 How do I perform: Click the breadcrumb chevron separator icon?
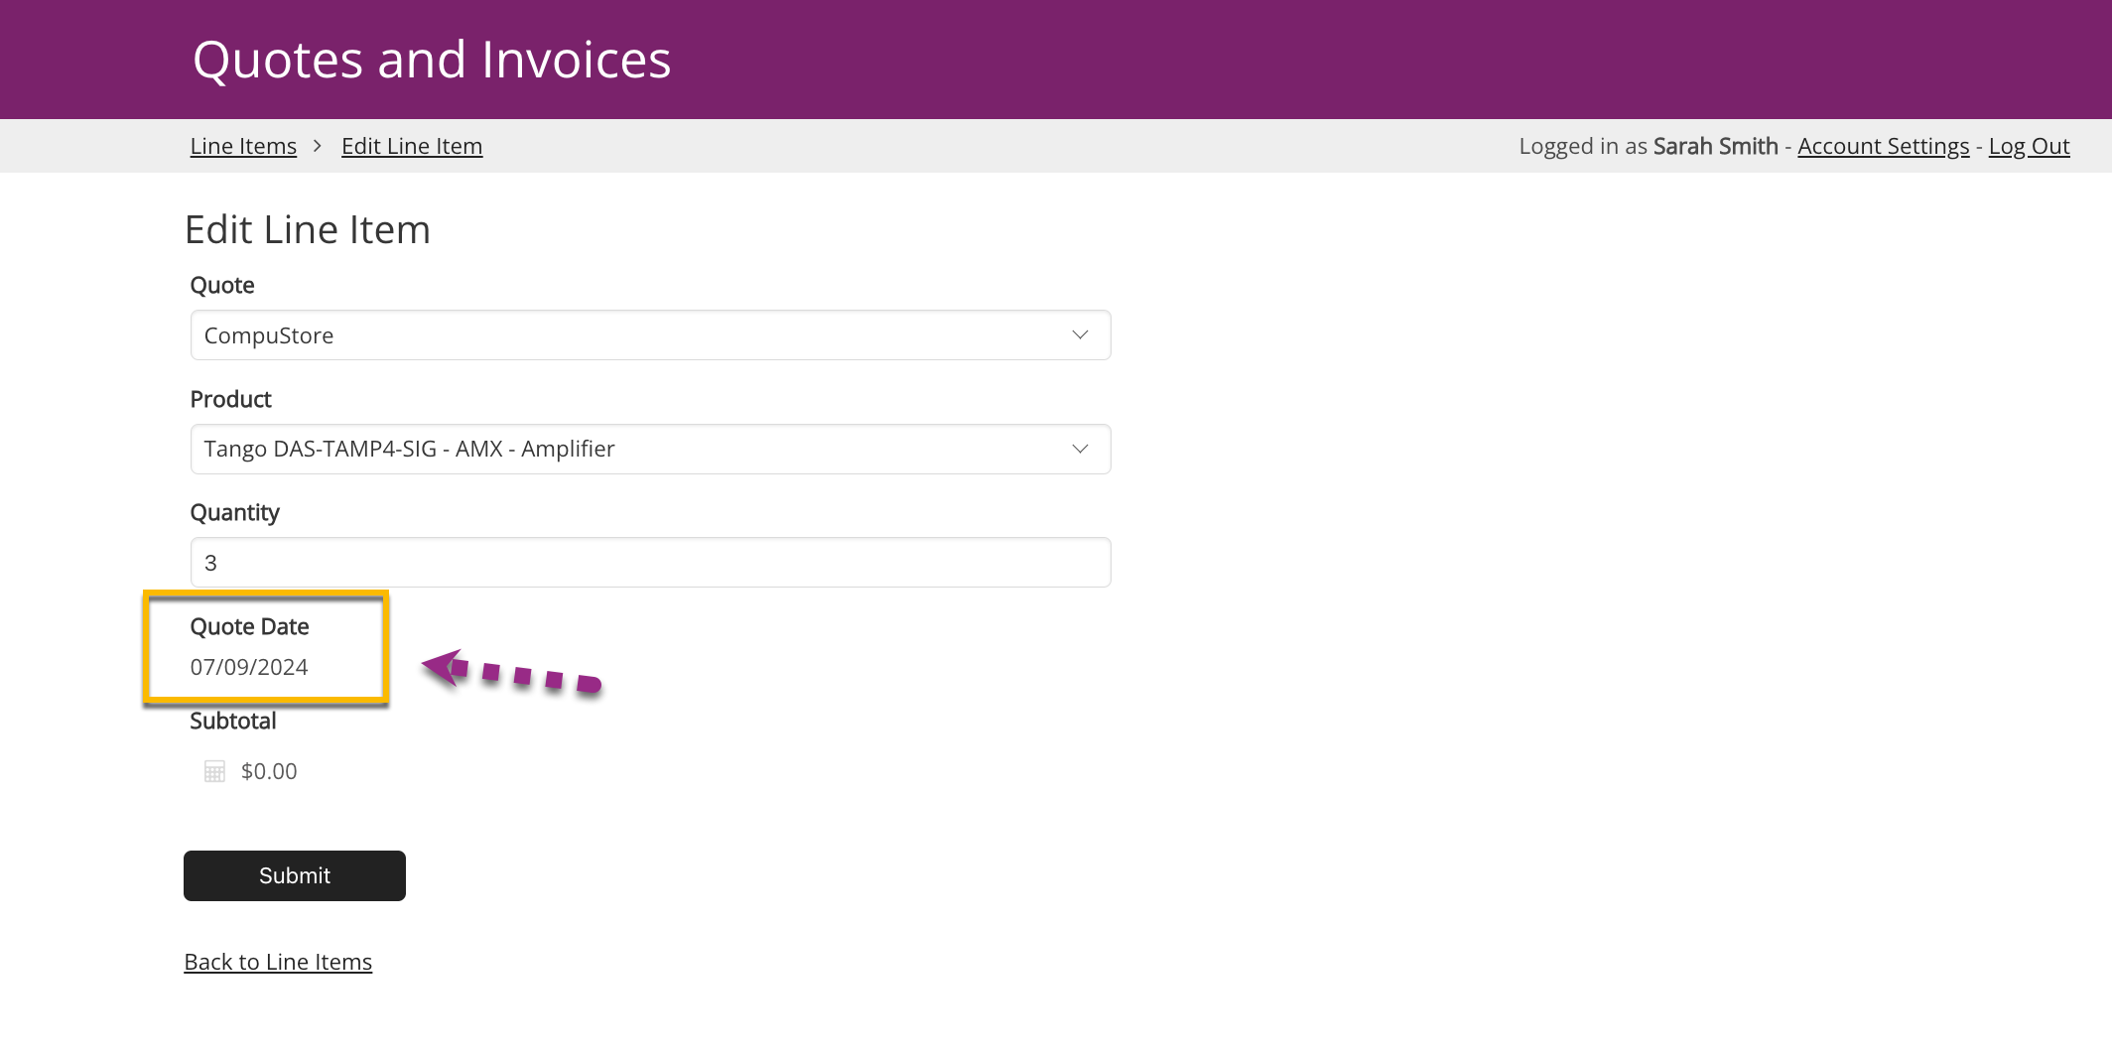318,146
